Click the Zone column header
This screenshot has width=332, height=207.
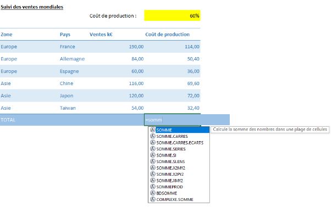point(7,35)
